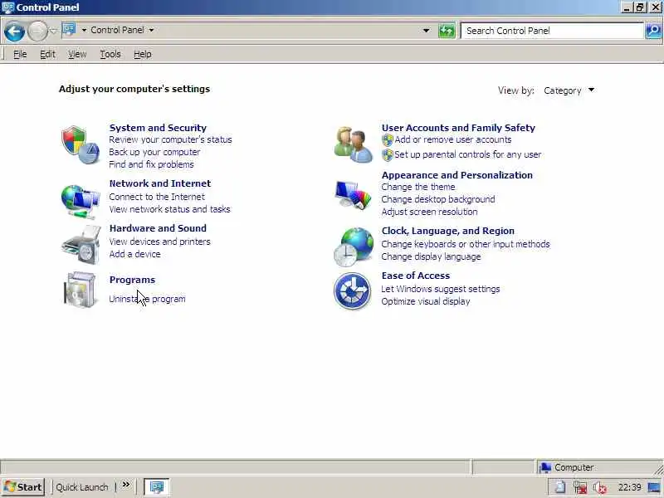664x498 pixels.
Task: Open the Programs box icon
Action: click(x=81, y=290)
